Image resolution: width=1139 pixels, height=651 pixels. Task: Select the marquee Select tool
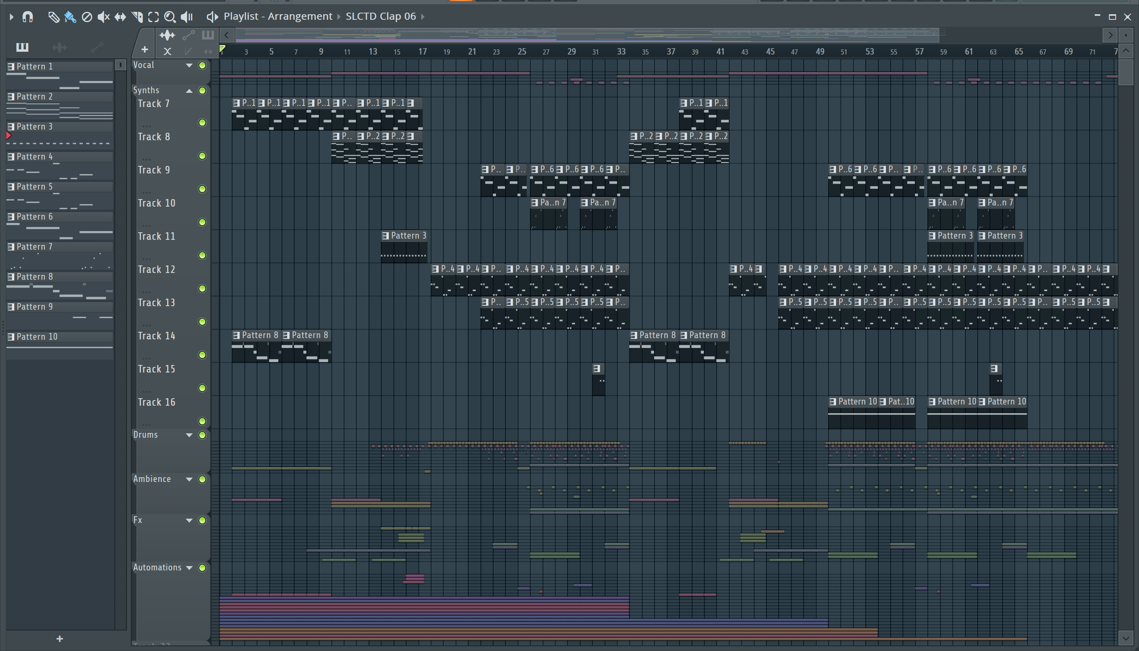tap(153, 17)
